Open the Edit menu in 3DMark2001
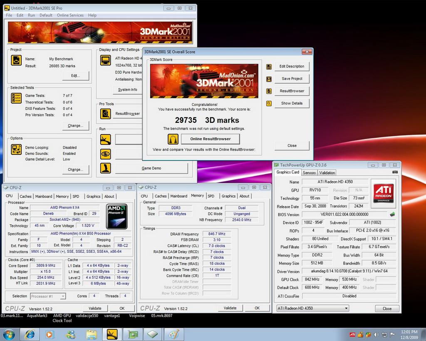426x341 pixels. click(20, 15)
